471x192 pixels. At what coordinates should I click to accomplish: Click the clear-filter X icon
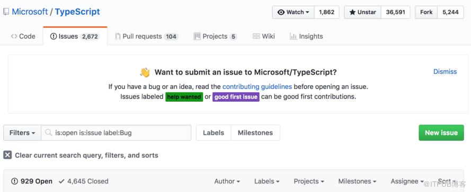[x=7, y=155]
